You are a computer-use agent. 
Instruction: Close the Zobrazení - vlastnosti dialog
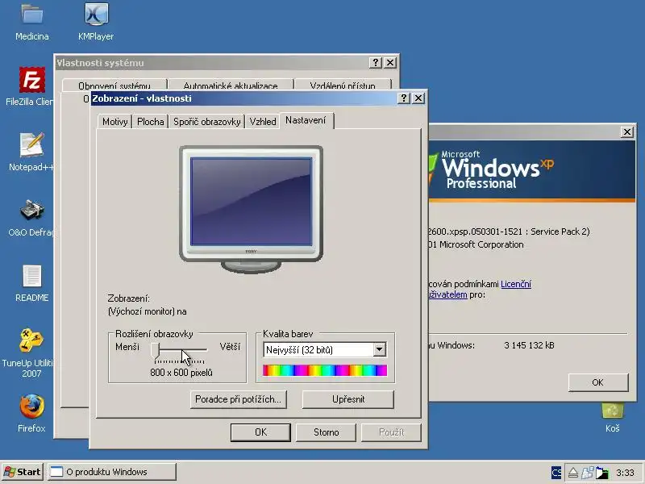418,98
